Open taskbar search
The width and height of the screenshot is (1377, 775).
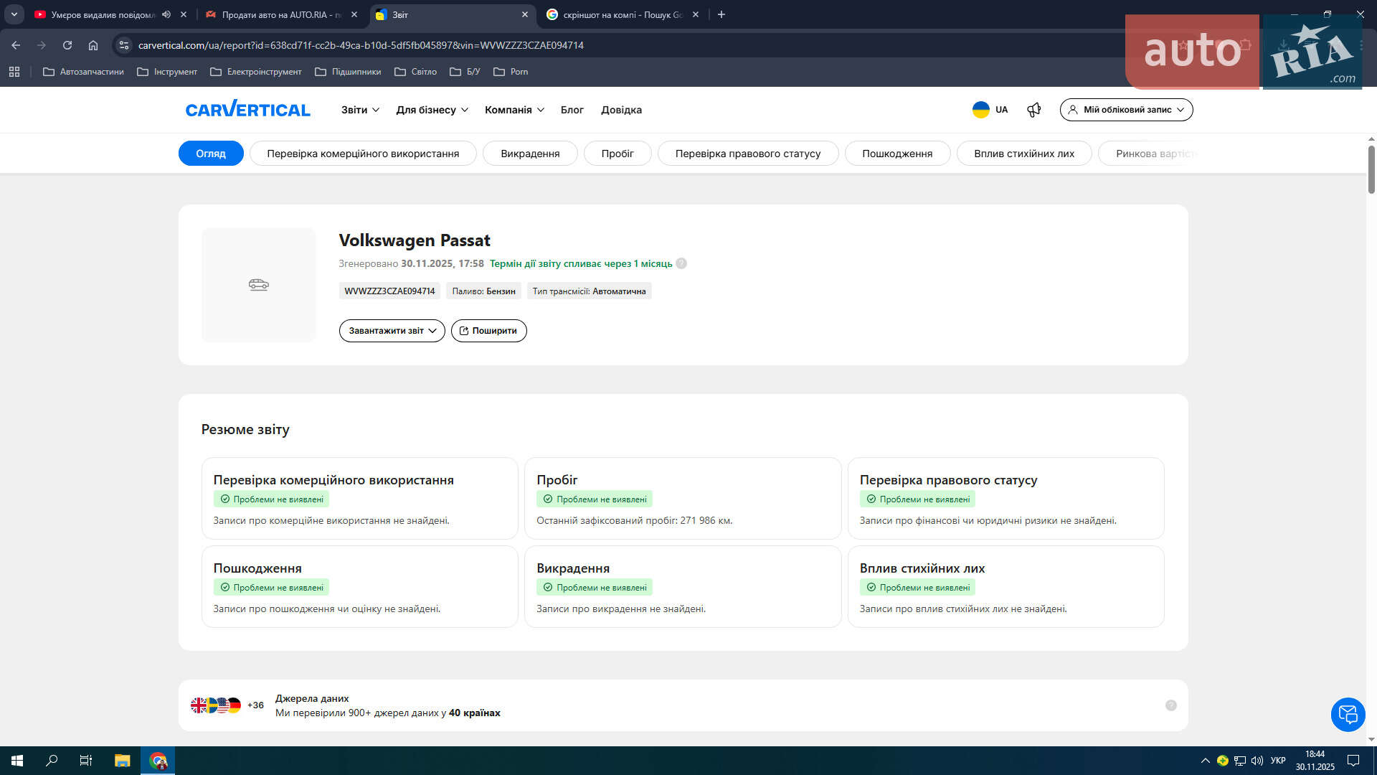52,761
